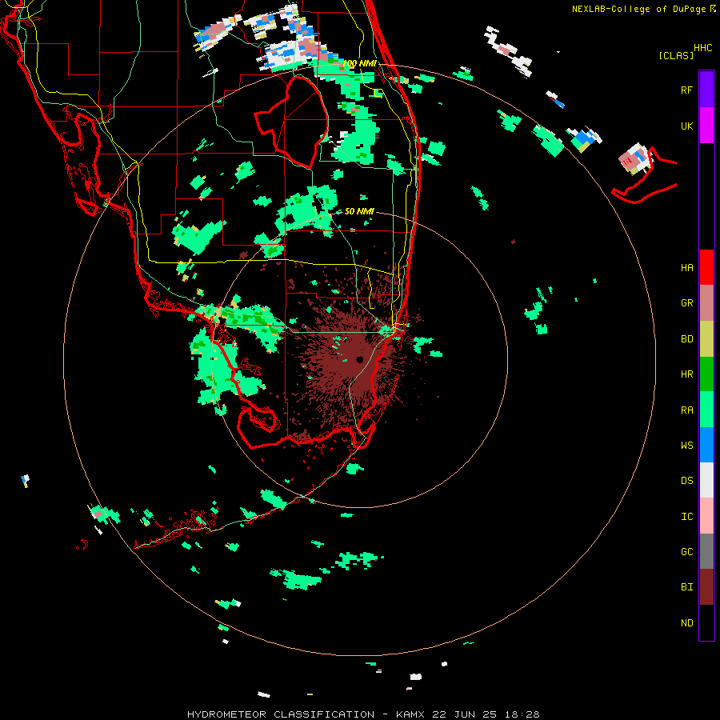Click the HR legend label
Image resolution: width=720 pixels, height=720 pixels.
click(x=686, y=374)
